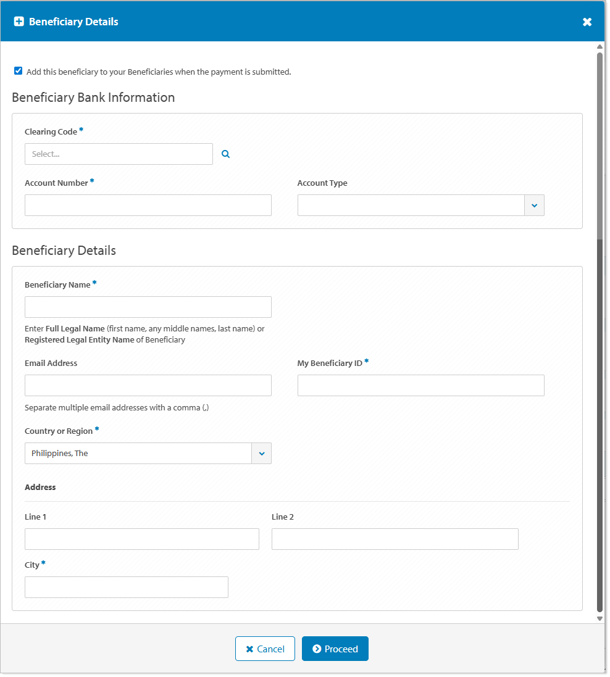610x677 pixels.
Task: Uncheck the add beneficiary to Beneficiaries checkbox
Action: coord(19,71)
